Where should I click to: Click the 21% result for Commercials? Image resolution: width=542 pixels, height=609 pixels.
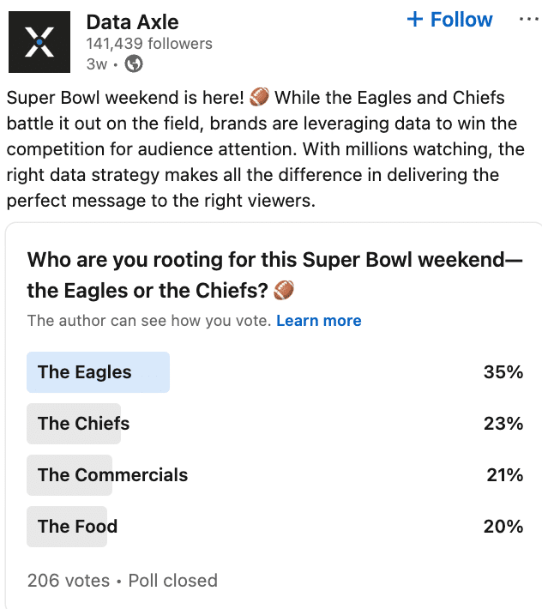coord(504,475)
